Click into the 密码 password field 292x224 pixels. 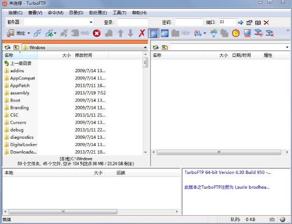pos(189,23)
